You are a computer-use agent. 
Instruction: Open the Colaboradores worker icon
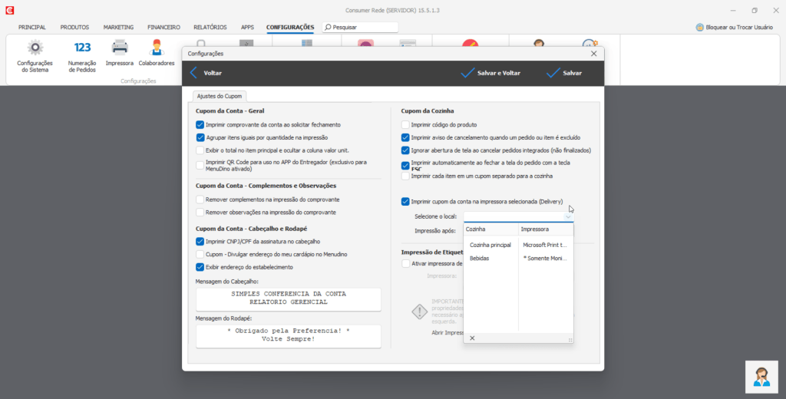[x=157, y=48]
